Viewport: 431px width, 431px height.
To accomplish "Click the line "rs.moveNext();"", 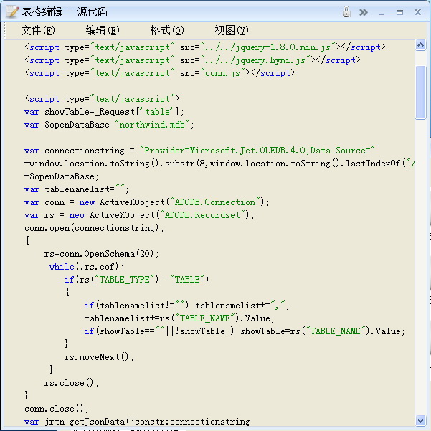I will pos(99,357).
